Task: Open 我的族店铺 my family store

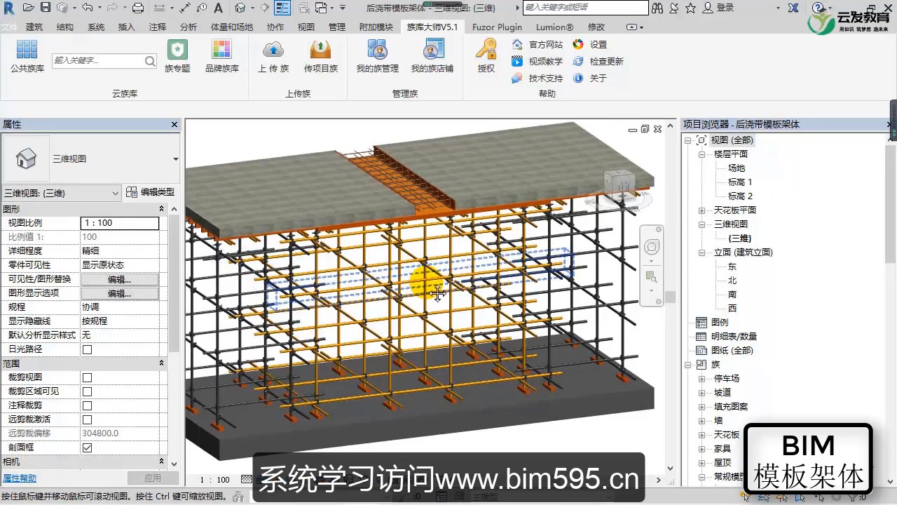Action: (x=432, y=55)
